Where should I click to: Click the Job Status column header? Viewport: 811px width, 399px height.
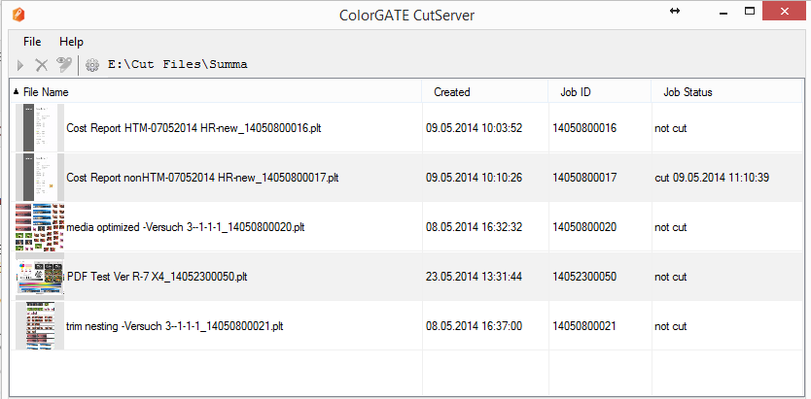688,92
